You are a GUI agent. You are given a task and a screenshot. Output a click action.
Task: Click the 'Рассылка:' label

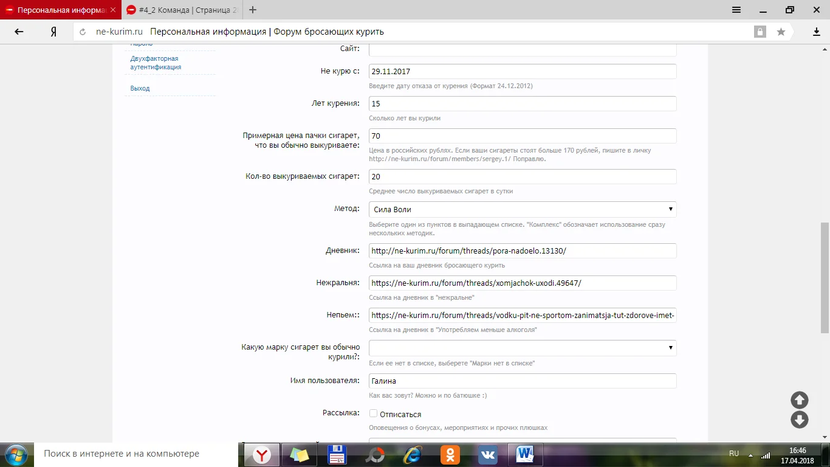341,413
